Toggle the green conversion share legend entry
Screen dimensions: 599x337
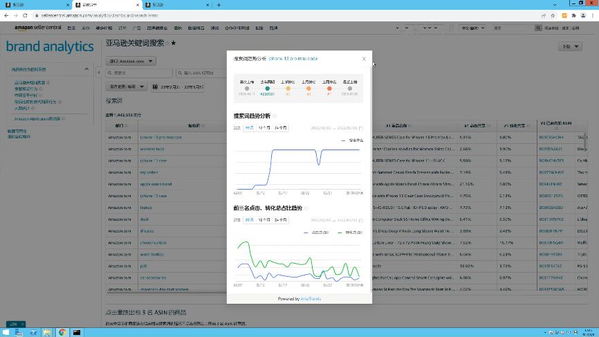click(x=350, y=233)
